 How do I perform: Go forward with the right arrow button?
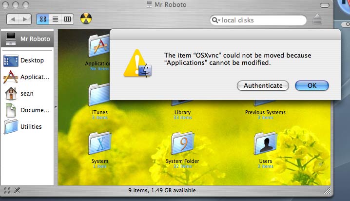pyautogui.click(x=25, y=19)
